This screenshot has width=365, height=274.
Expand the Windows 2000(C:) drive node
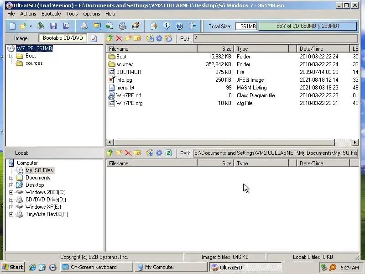pyautogui.click(x=11, y=192)
